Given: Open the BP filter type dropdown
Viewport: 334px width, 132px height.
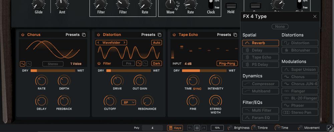Looking at the screenshot, I should [x=129, y=102].
